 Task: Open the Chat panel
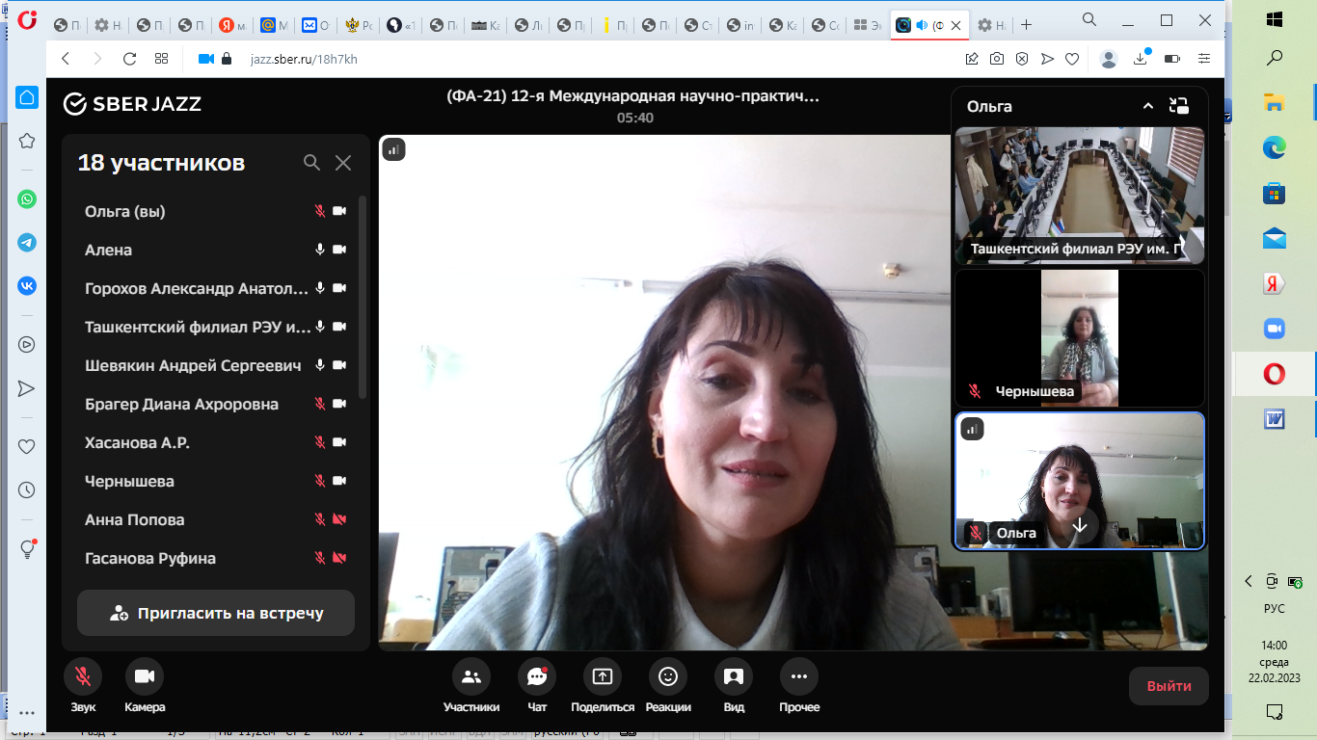tap(537, 677)
